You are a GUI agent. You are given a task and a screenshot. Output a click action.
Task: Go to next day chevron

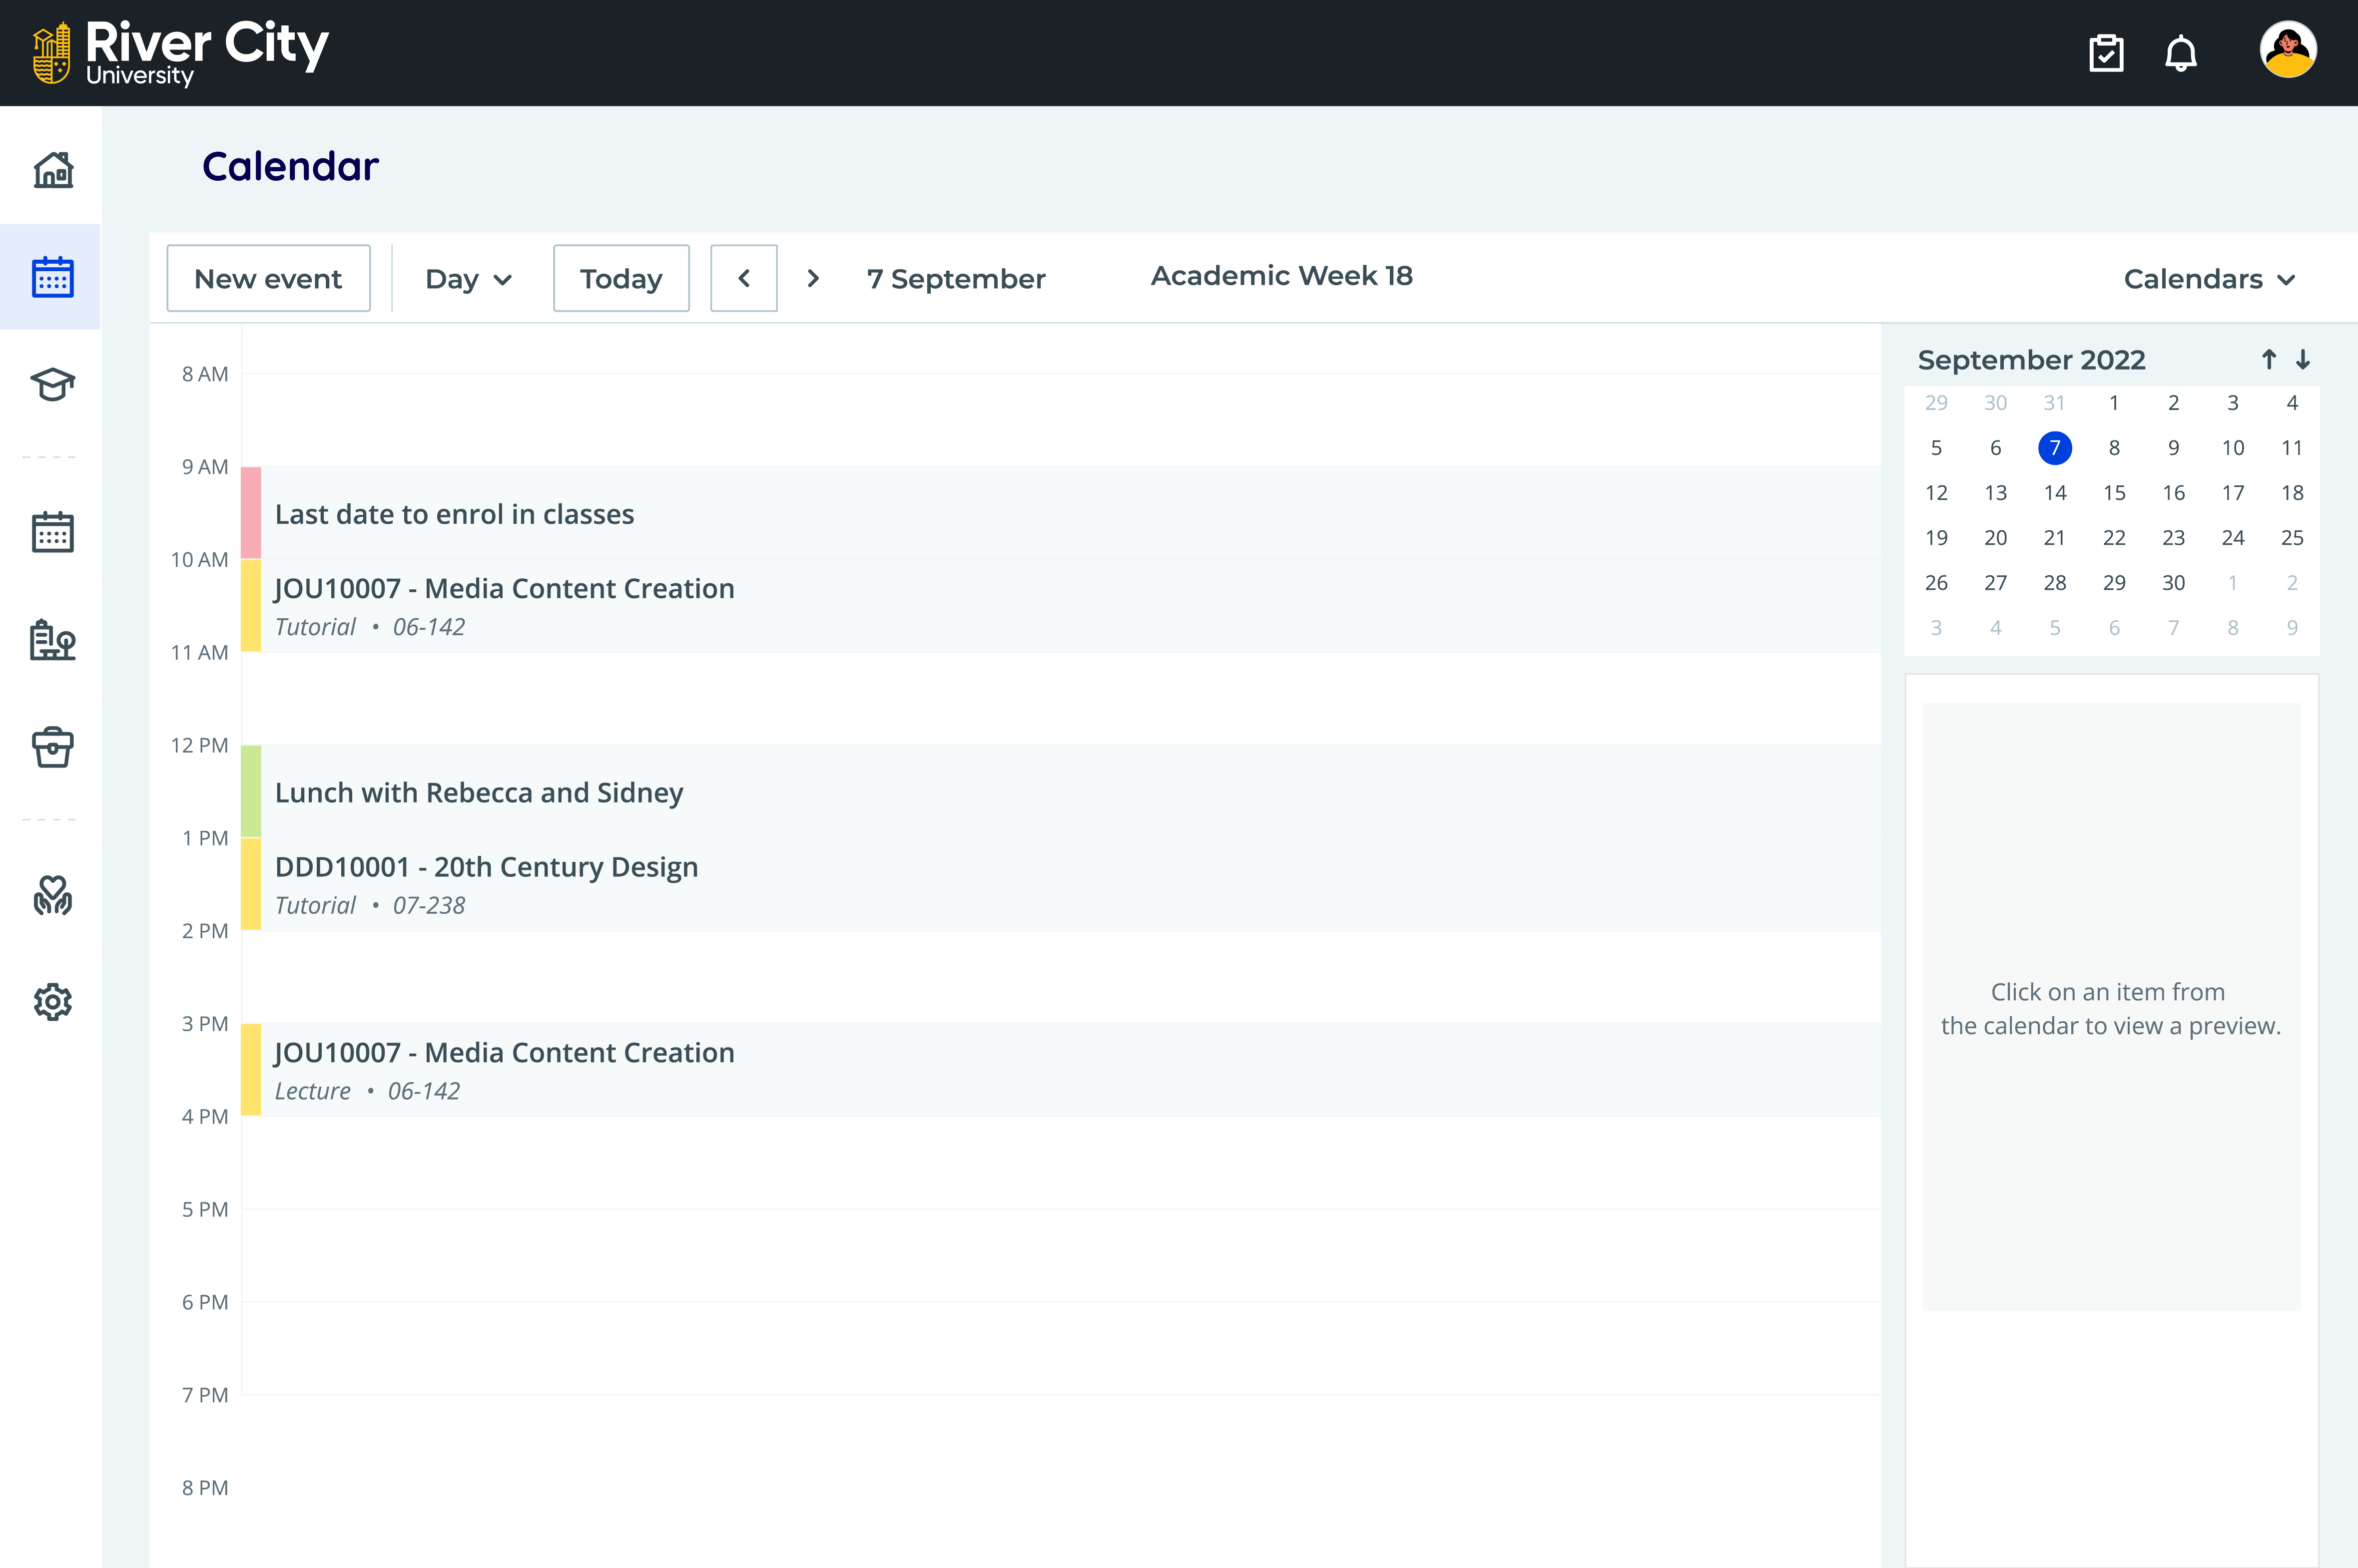tap(813, 278)
